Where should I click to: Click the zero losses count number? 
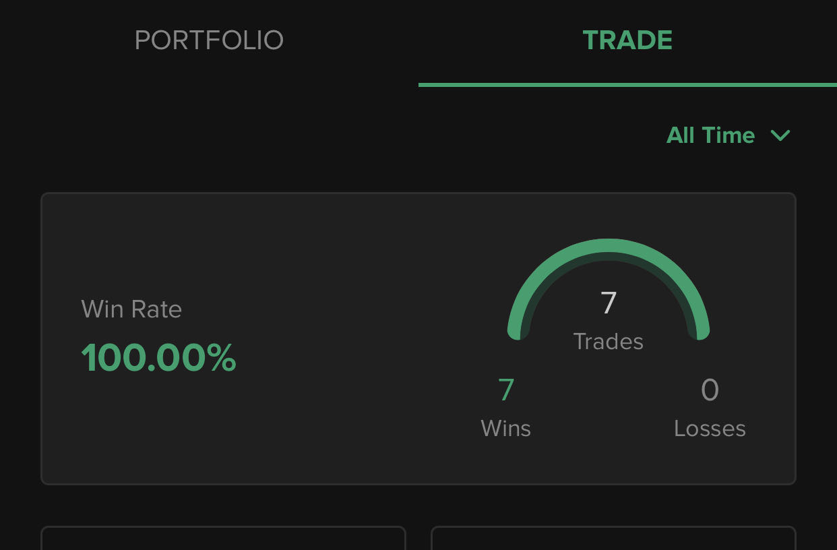(x=710, y=390)
